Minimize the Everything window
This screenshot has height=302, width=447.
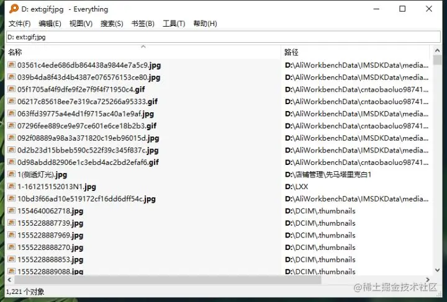[376, 9]
